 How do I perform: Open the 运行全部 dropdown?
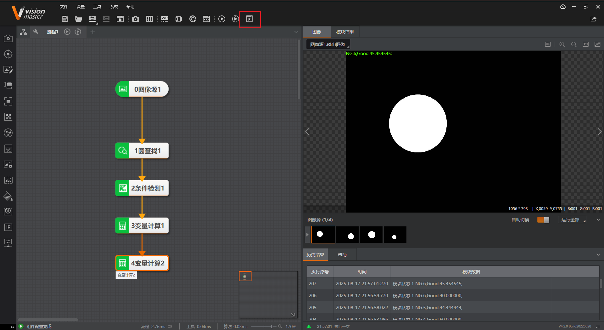572,220
